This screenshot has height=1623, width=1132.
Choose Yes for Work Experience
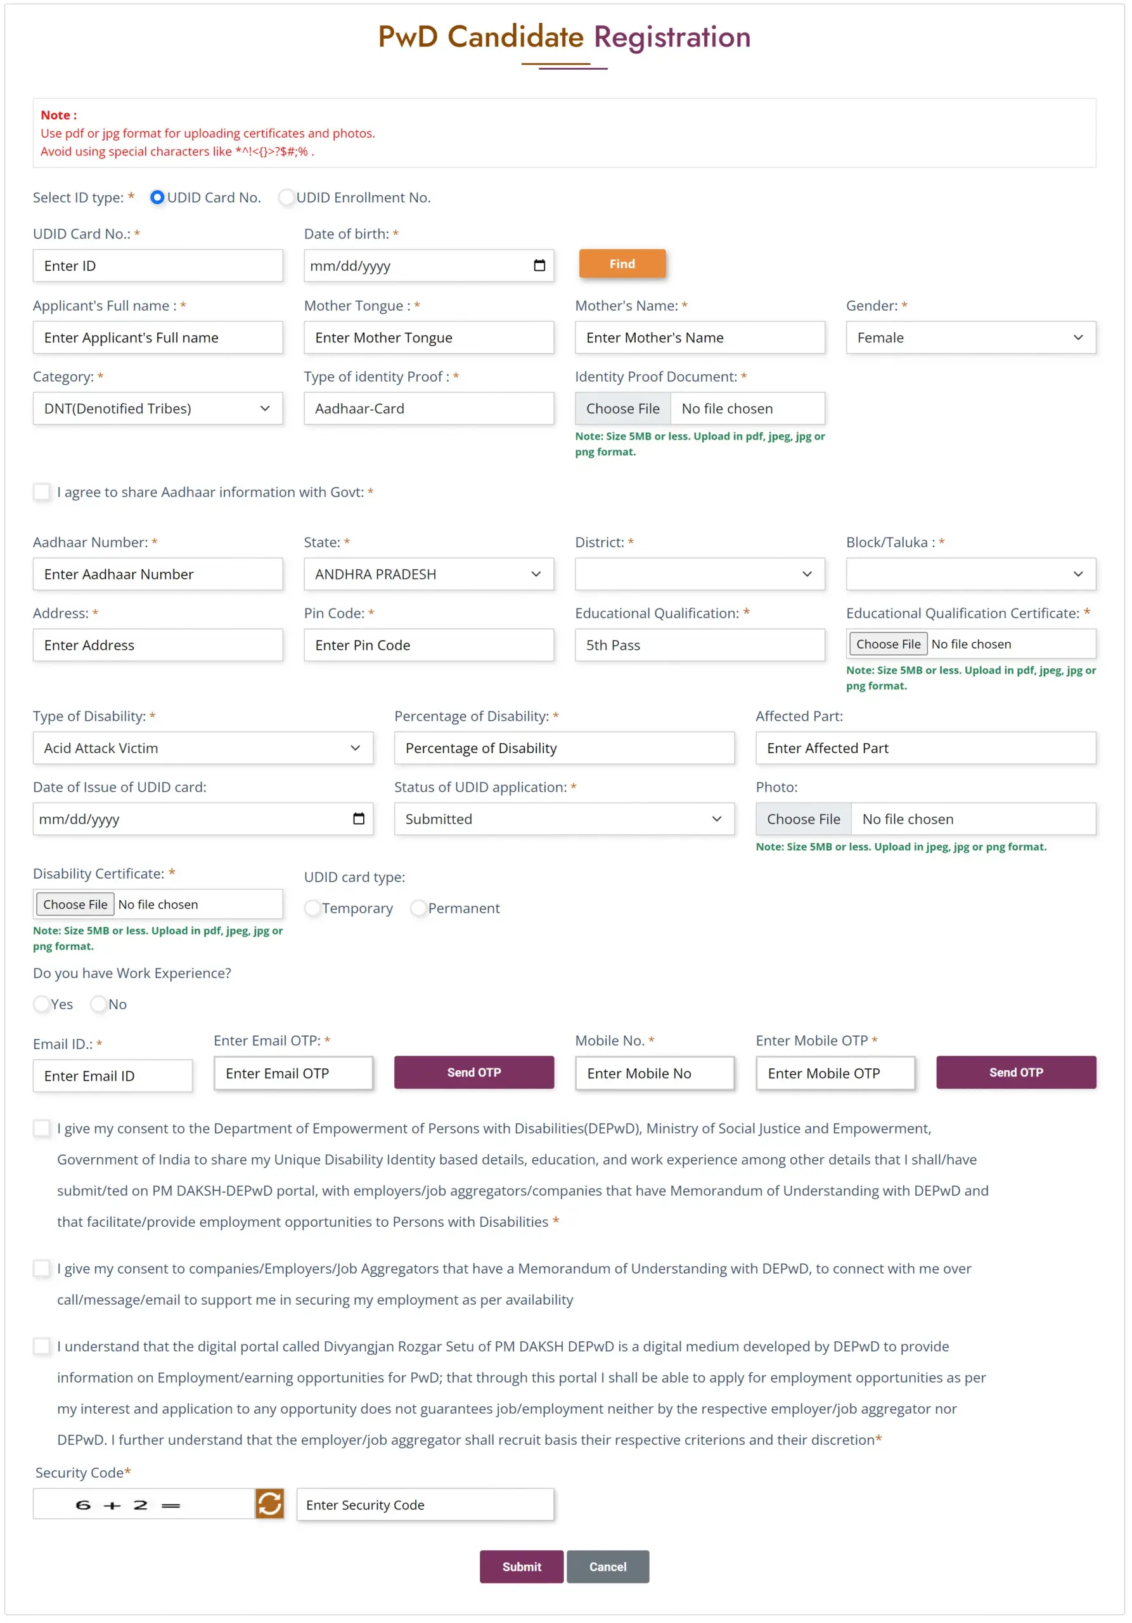click(42, 1004)
